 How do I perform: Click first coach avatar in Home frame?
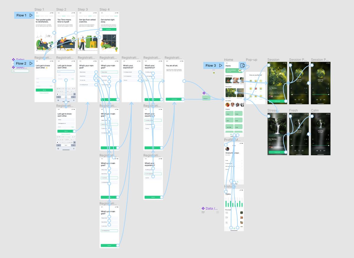(x=228, y=105)
